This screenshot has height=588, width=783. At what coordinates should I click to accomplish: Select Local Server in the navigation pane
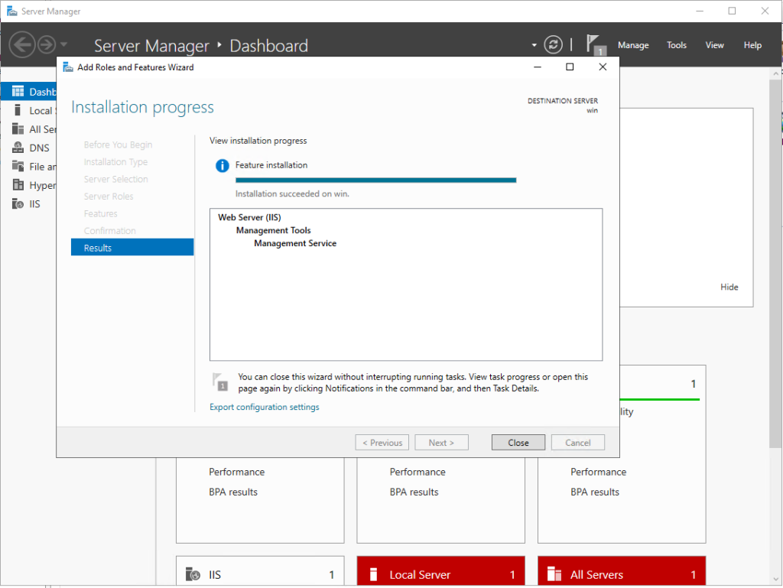[34, 110]
